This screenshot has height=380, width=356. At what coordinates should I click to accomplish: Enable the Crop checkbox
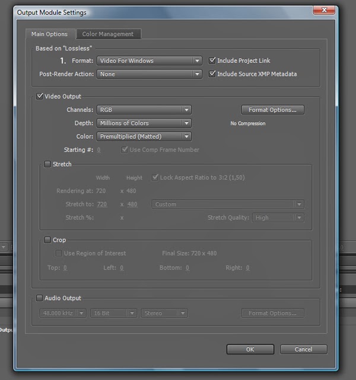(x=47, y=240)
